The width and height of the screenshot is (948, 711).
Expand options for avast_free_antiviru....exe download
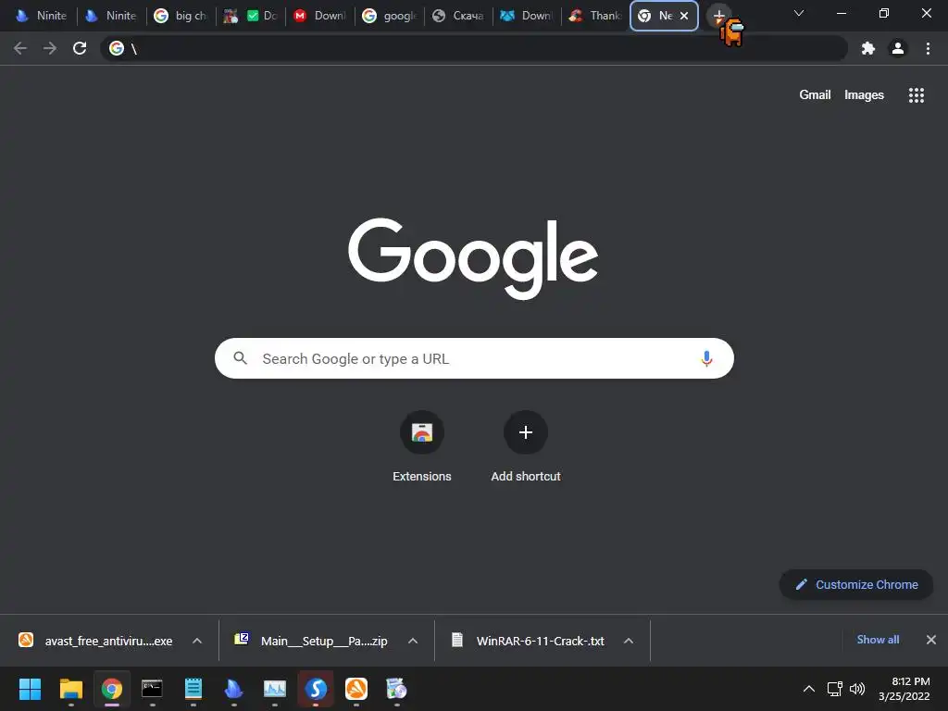196,641
